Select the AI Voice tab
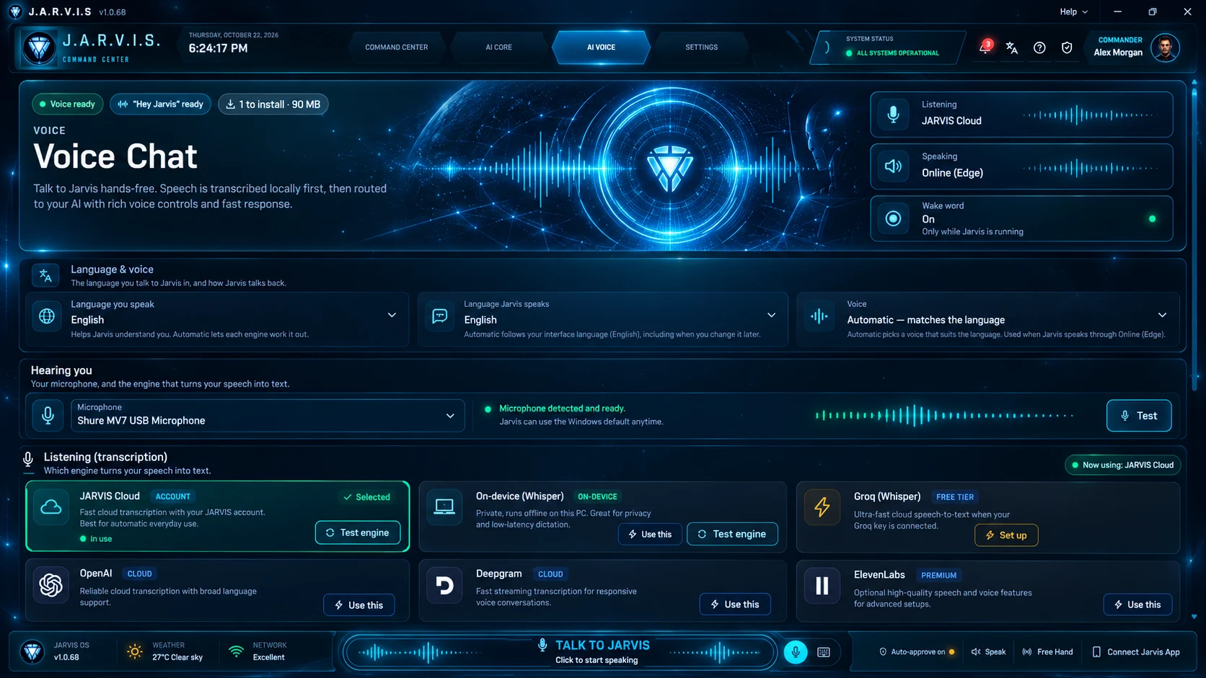This screenshot has width=1206, height=678. coord(601,48)
